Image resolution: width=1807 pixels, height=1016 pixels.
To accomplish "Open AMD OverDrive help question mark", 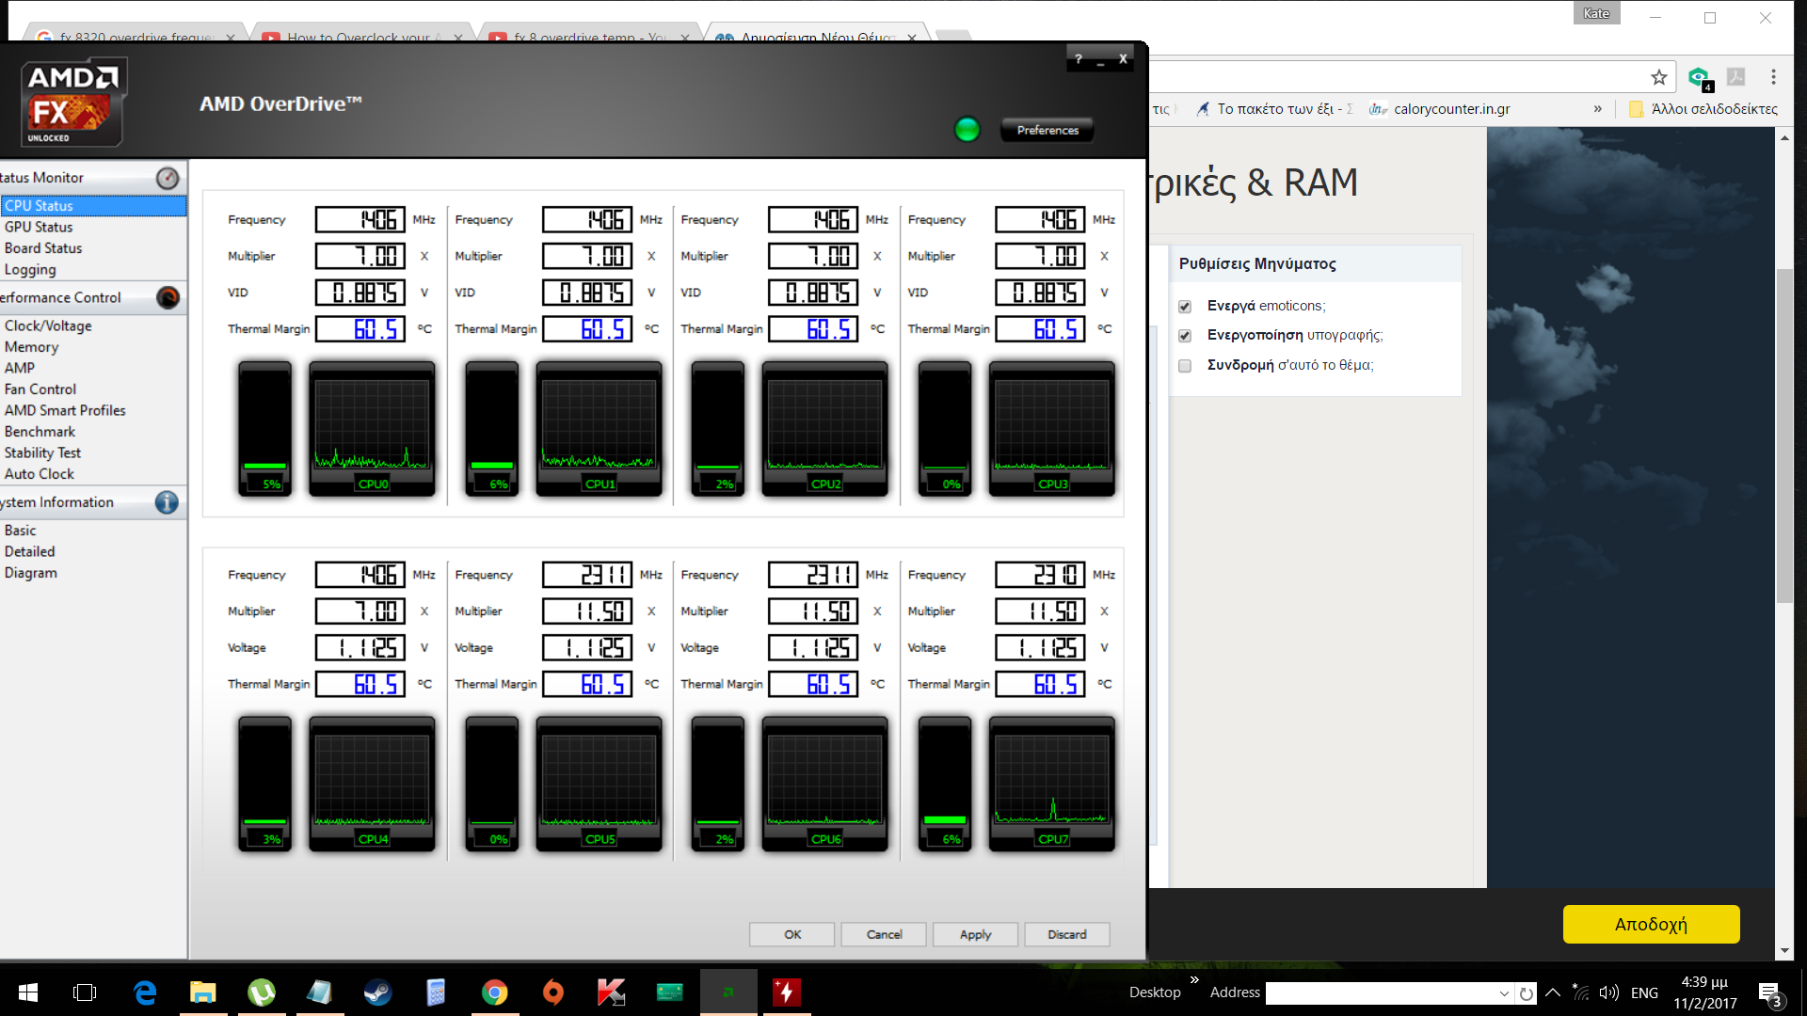I will (x=1079, y=58).
